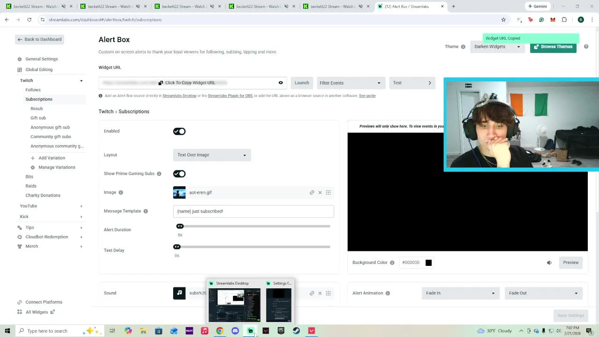Viewport: 599px width, 337px height.
Task: Click info icon beside Message Template
Action: click(146, 211)
